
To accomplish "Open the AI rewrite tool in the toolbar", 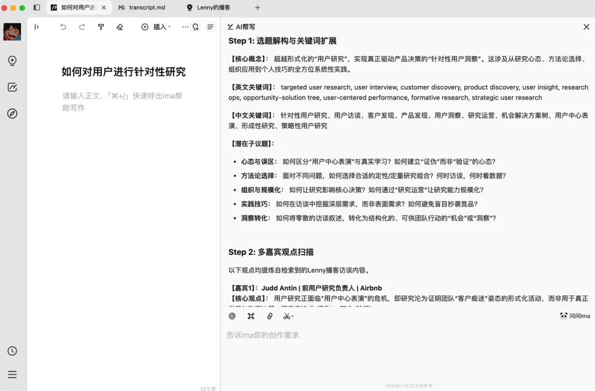I will click(x=196, y=26).
